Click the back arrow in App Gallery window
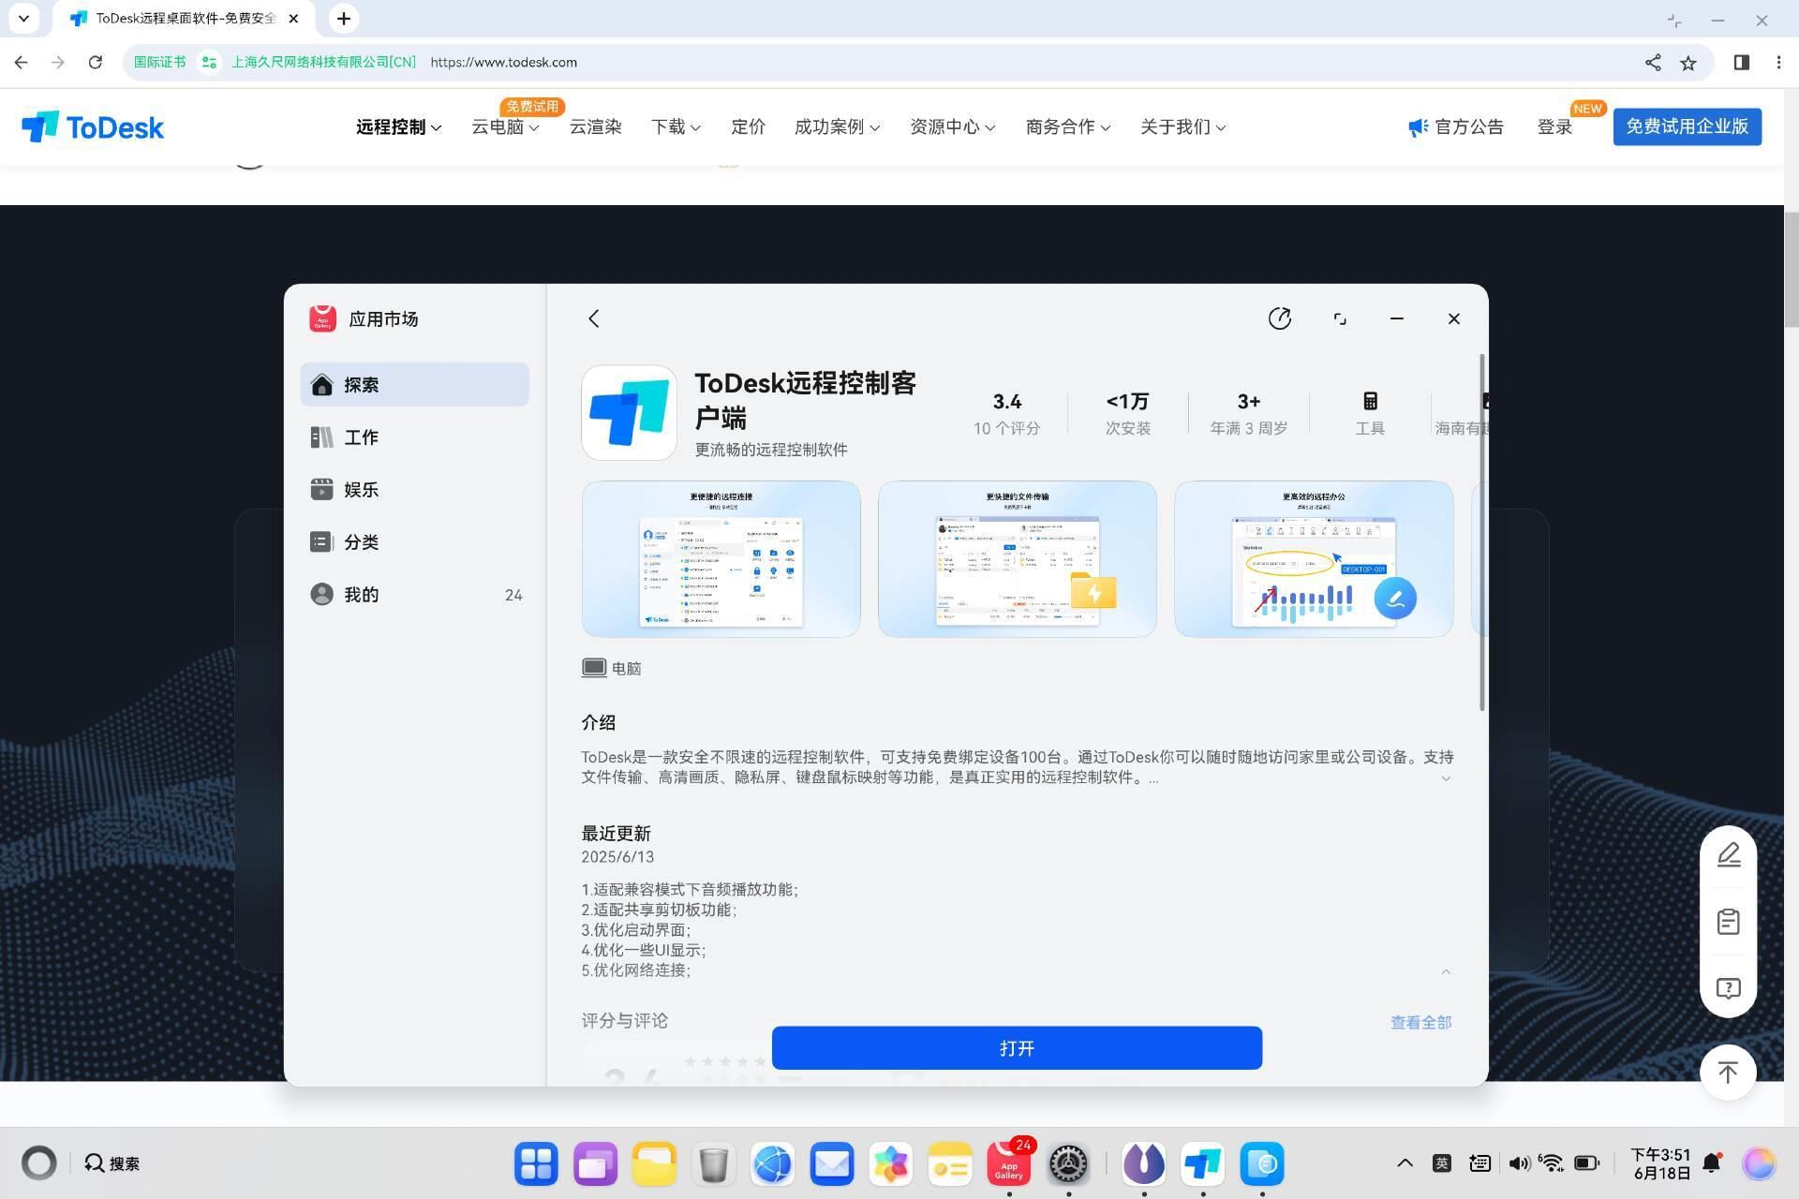The width and height of the screenshot is (1799, 1199). pos(594,318)
